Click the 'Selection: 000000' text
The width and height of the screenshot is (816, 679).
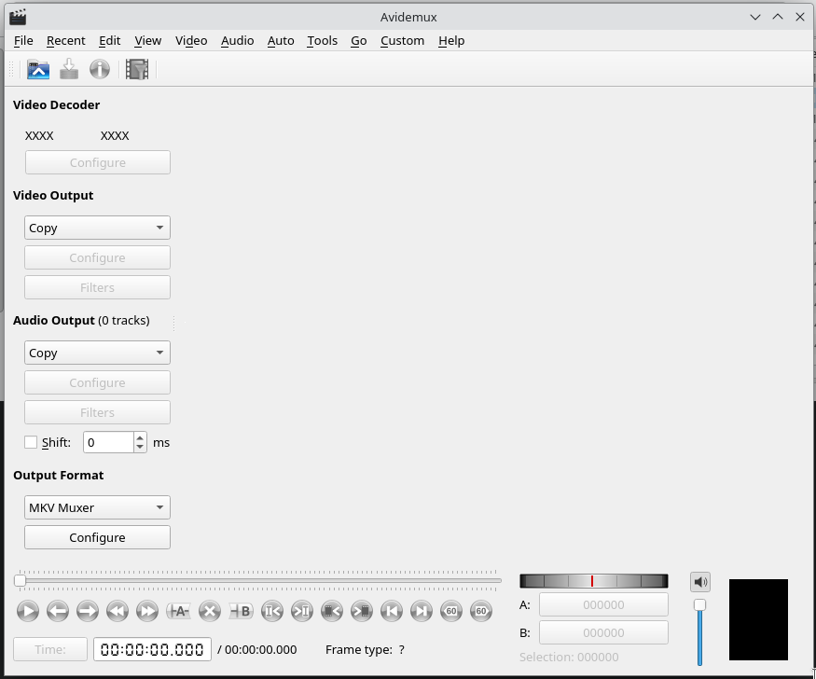(x=569, y=658)
